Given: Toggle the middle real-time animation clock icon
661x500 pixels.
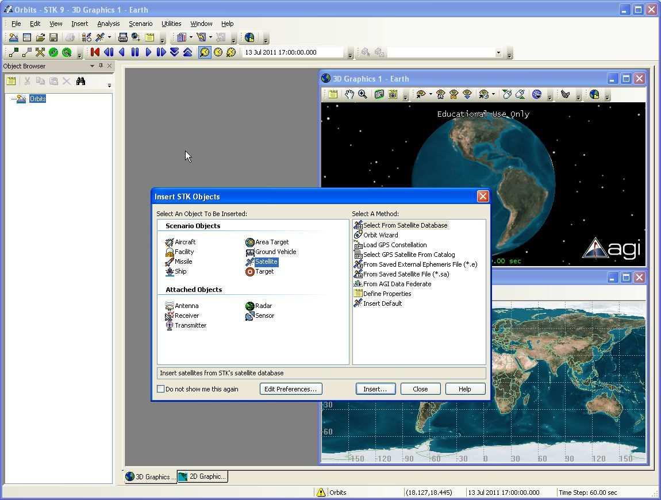Looking at the screenshot, I should point(218,52).
